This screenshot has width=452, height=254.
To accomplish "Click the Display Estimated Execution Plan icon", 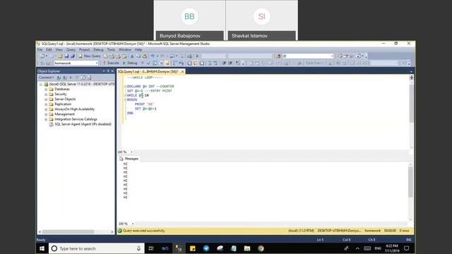I will pos(155,63).
